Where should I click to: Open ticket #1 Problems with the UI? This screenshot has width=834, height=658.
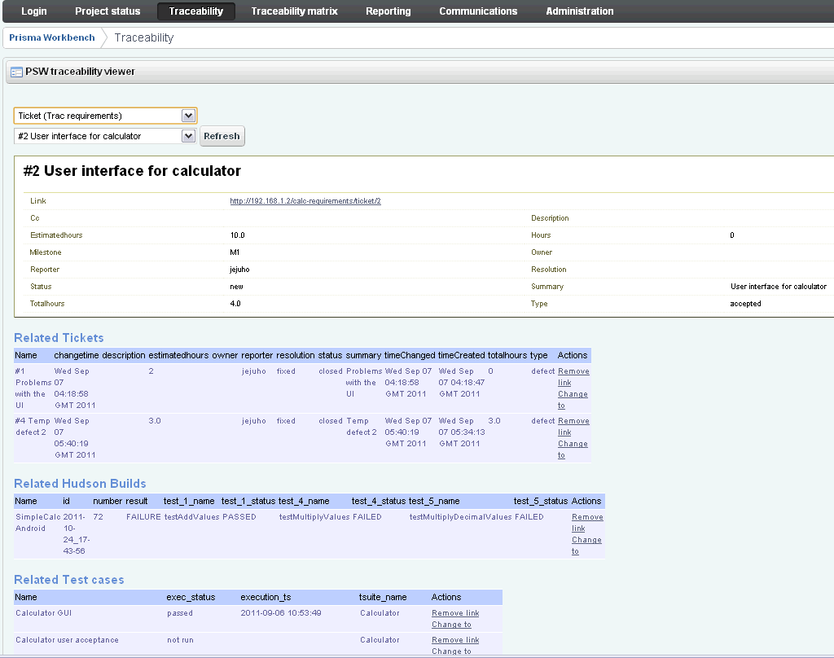tap(30, 382)
